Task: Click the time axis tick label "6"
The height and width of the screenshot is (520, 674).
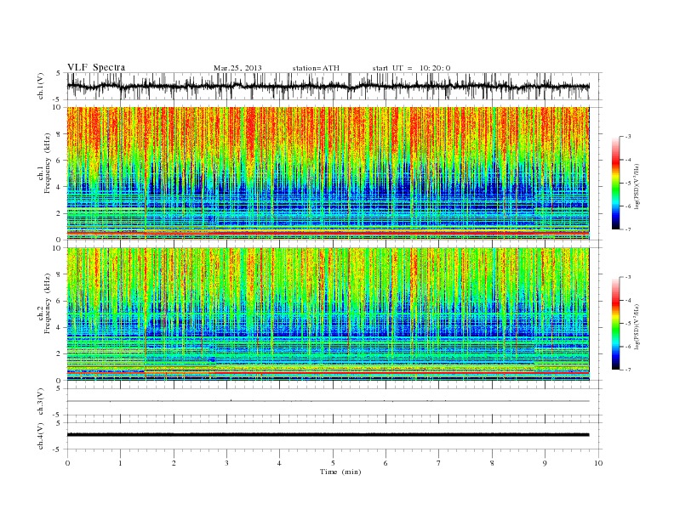Action: pyautogui.click(x=386, y=463)
